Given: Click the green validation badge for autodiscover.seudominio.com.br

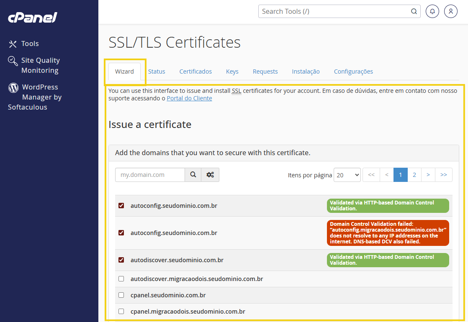Looking at the screenshot, I should click(x=388, y=260).
